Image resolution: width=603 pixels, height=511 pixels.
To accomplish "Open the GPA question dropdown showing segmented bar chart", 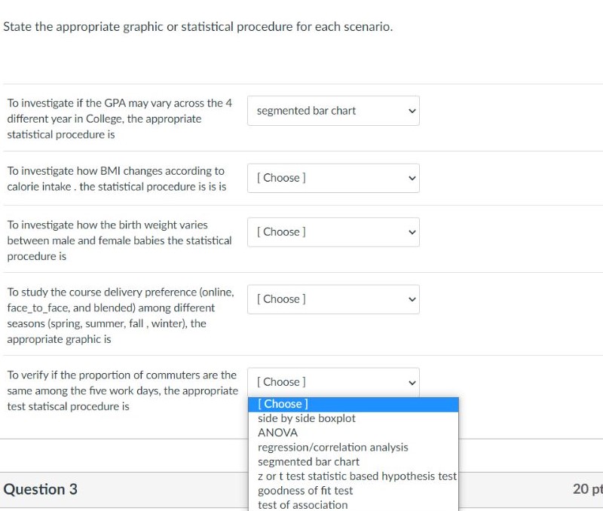I will click(x=333, y=111).
